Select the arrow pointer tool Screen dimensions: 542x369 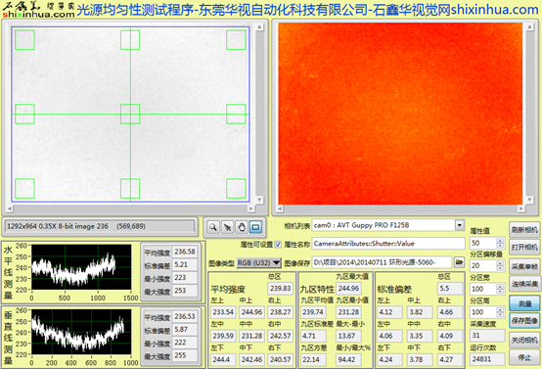227,227
